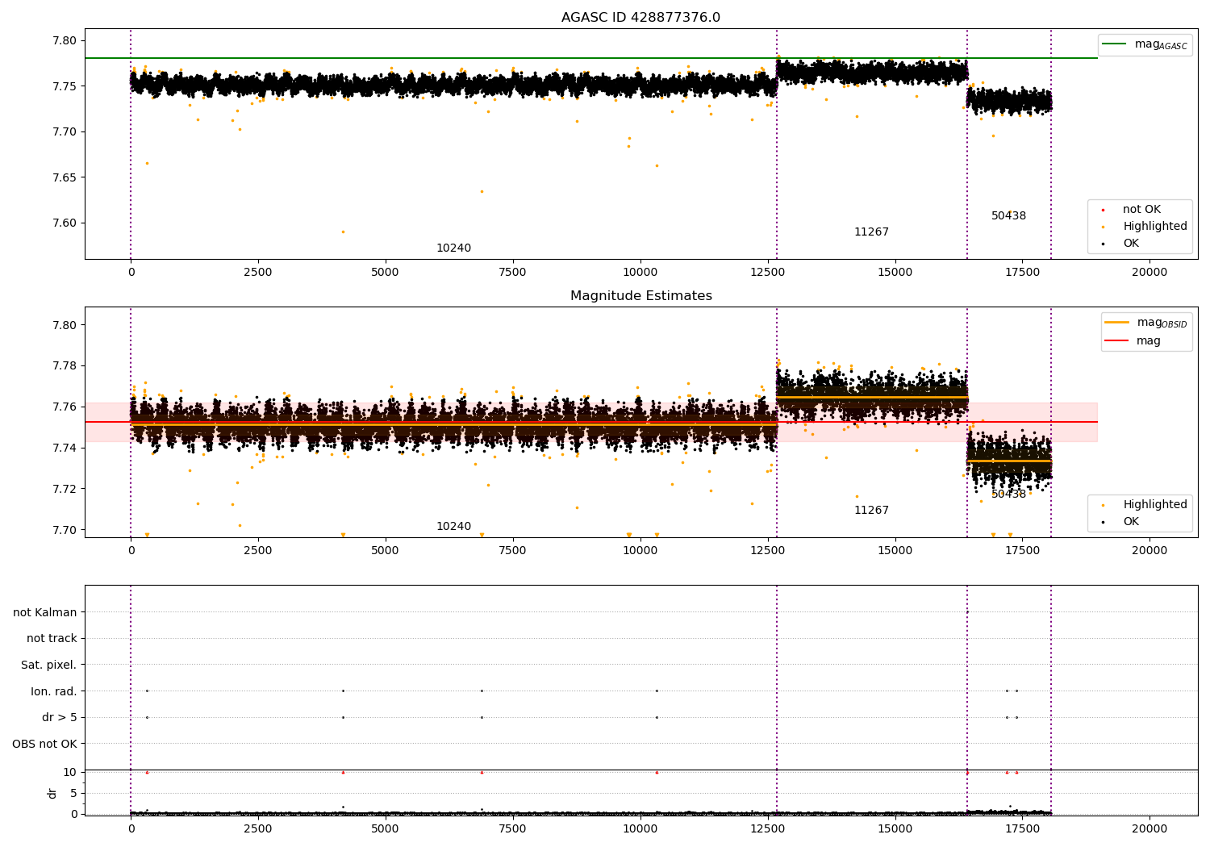The width and height of the screenshot is (1210, 847).
Task: Click the '50438' obsid annotation in top plot
Action: tap(1008, 215)
